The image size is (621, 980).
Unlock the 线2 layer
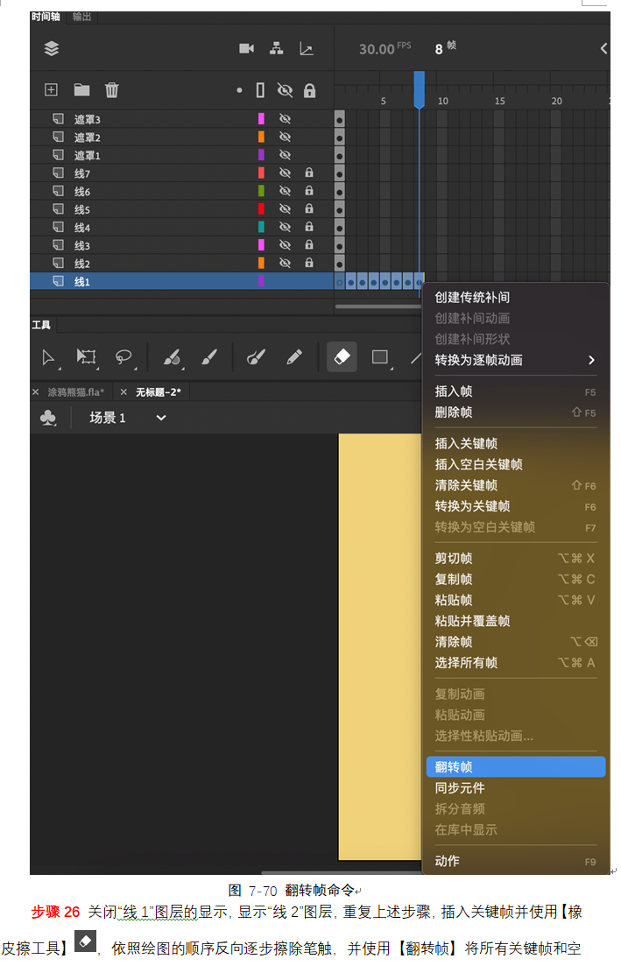click(x=309, y=263)
